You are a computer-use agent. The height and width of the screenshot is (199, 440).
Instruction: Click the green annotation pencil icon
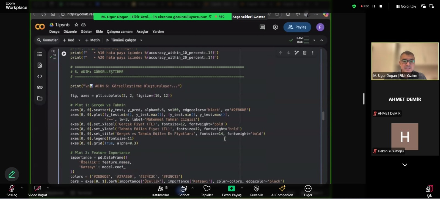(x=12, y=174)
